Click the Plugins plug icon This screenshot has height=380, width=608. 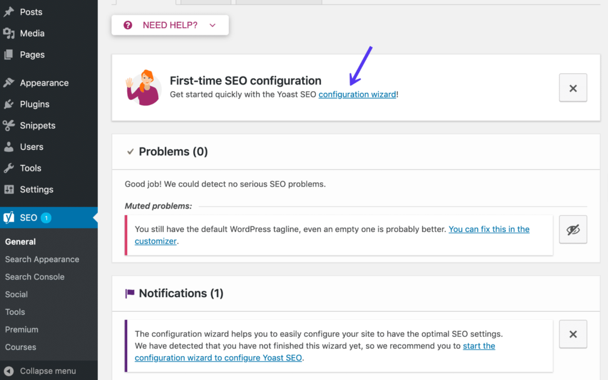(x=9, y=104)
